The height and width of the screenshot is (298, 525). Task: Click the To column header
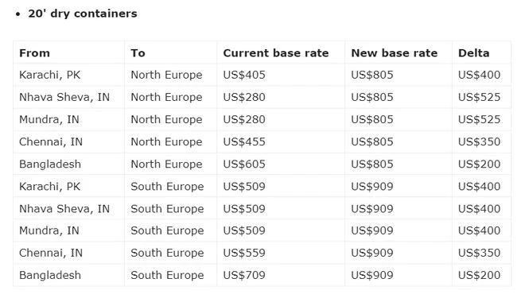138,52
